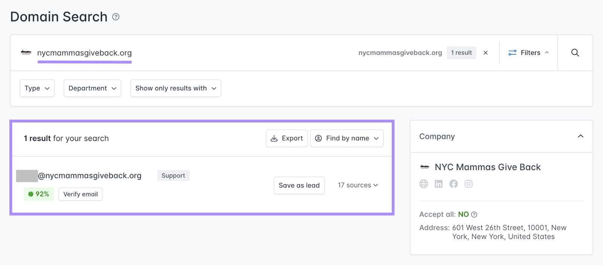Click the gray nycmammasgiveback.org suggestion text

[400, 53]
